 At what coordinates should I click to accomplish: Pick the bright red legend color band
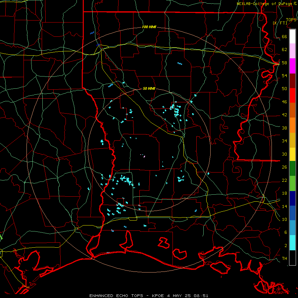coord(292,95)
